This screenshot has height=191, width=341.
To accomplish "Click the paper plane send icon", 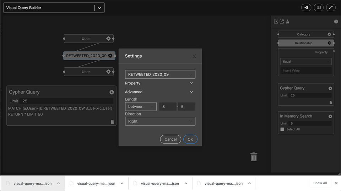I will tap(306, 7).
